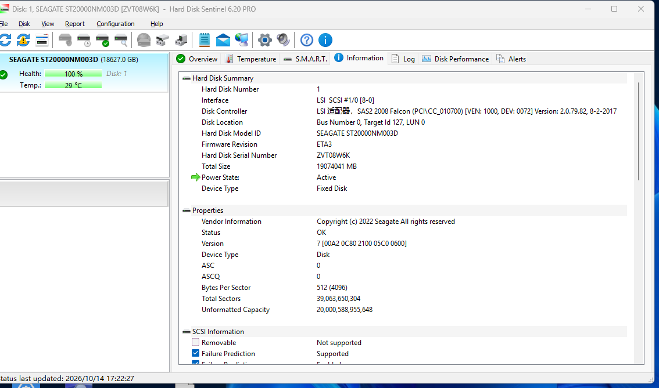This screenshot has height=388, width=659.
Task: Click the grey disk with shield icon
Action: click(65, 40)
